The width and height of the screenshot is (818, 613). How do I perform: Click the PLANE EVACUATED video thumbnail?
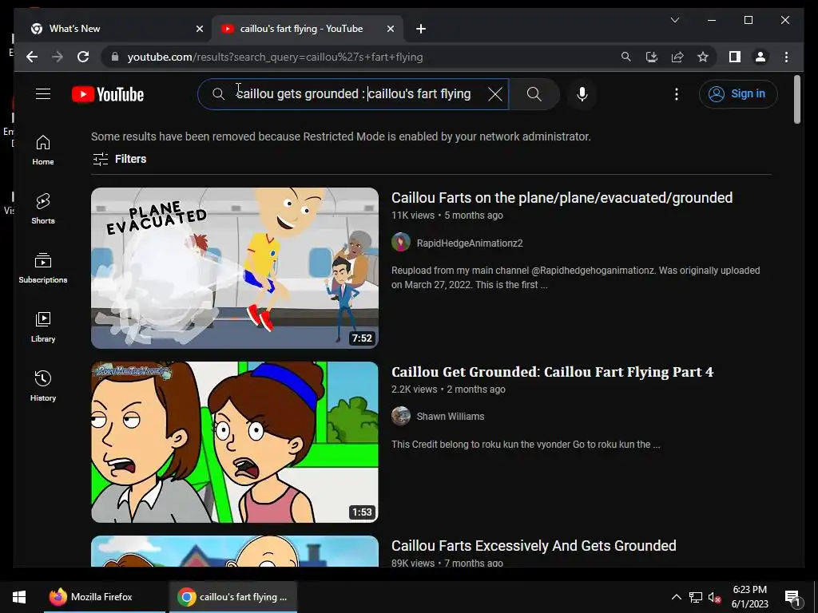pyautogui.click(x=235, y=268)
